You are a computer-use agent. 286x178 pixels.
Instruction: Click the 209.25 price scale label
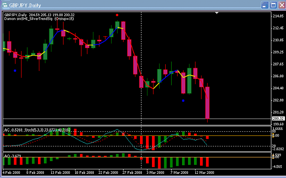(x=278, y=52)
